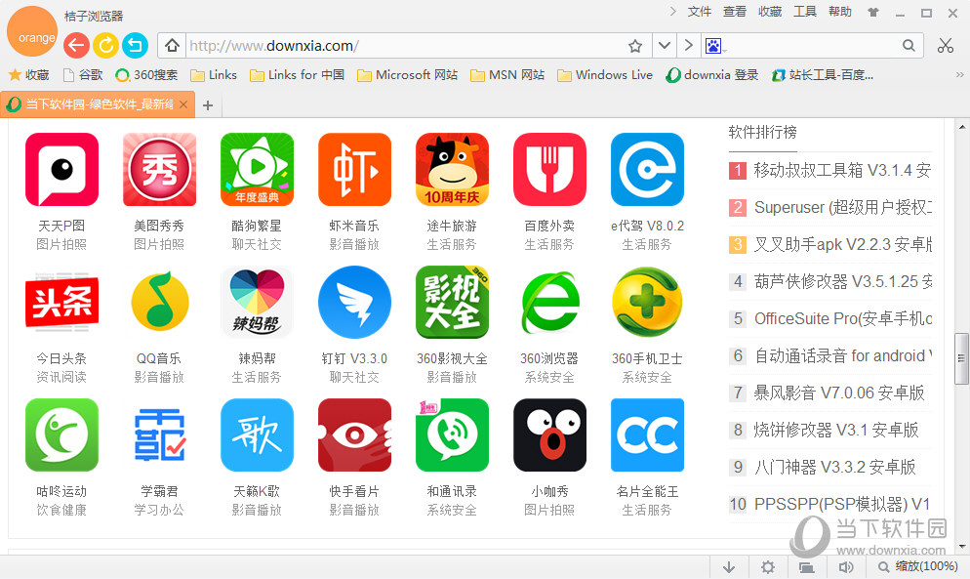The width and height of the screenshot is (970, 579).
Task: Open the 工具 menu
Action: (805, 11)
